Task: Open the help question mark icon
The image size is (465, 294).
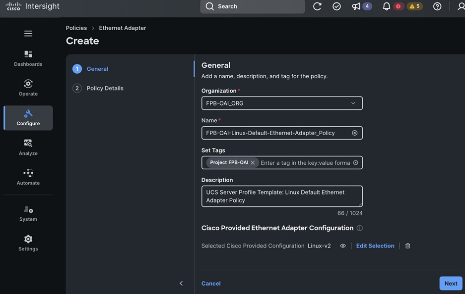Action: 437,6
